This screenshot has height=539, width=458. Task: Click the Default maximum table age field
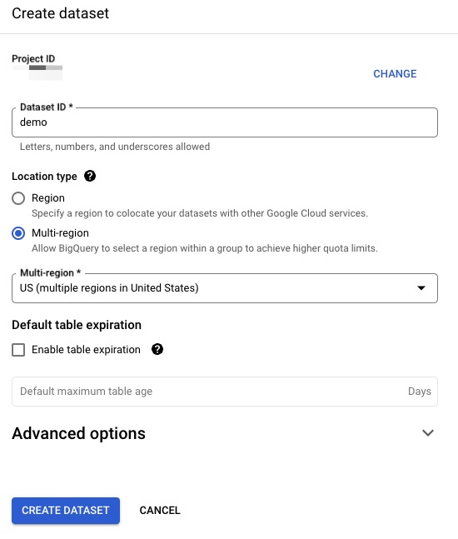coord(225,392)
